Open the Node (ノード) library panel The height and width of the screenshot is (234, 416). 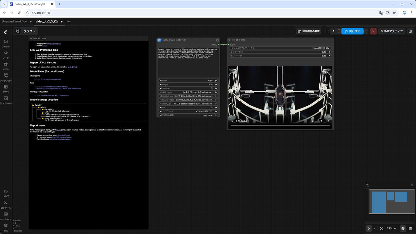click(x=6, y=55)
